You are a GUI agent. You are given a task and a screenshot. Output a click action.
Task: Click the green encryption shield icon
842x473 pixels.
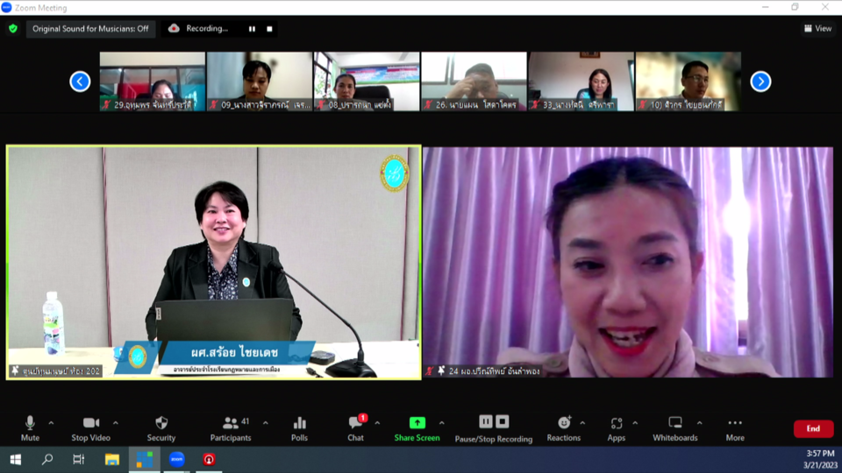(x=13, y=28)
